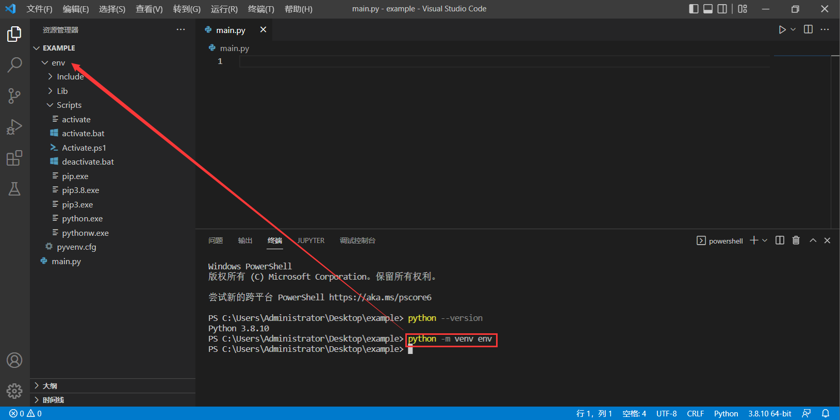Click the CRLF line ending indicator

click(695, 413)
